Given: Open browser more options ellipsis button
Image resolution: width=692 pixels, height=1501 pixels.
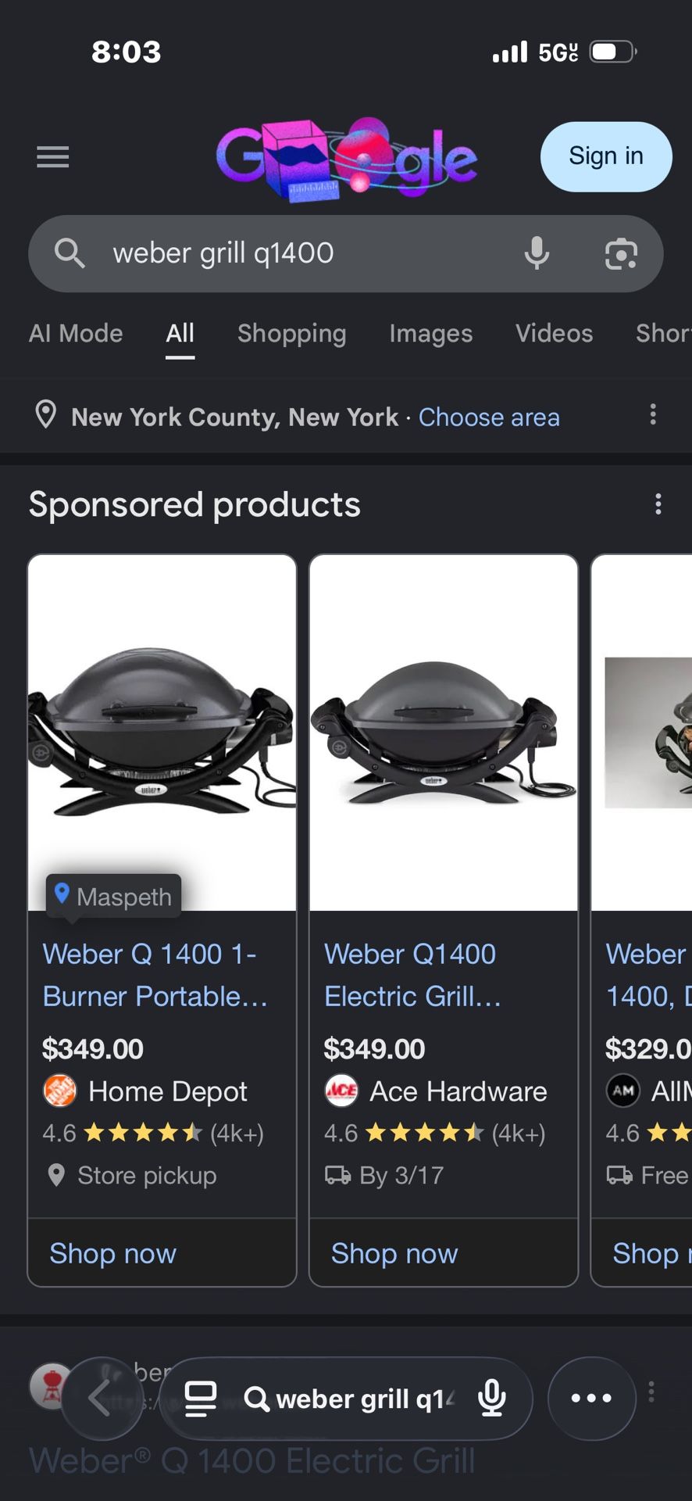Looking at the screenshot, I should 591,1399.
